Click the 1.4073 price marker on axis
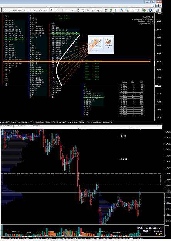 click(x=158, y=86)
